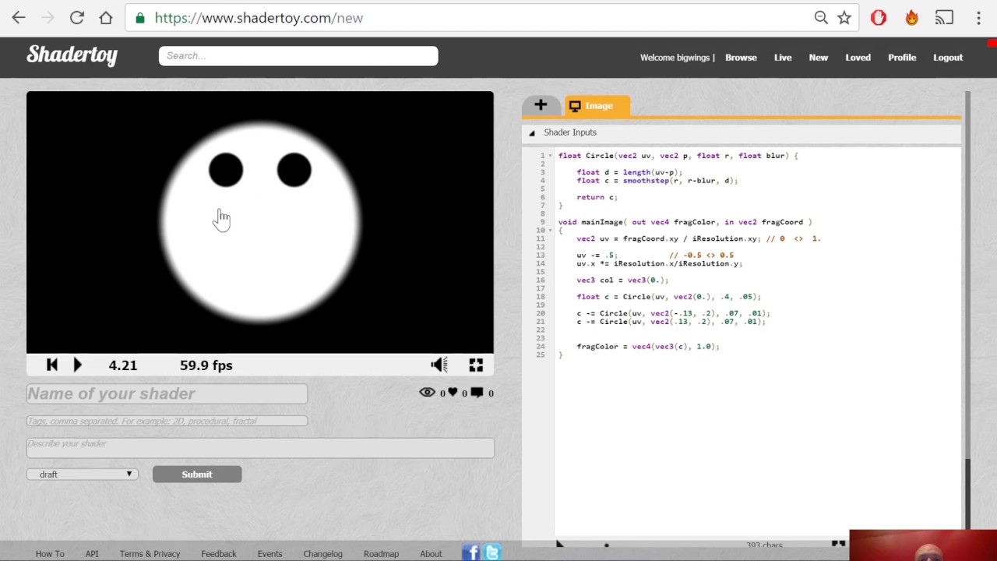
Task: Click line number 18 in the gutter
Action: 541,297
